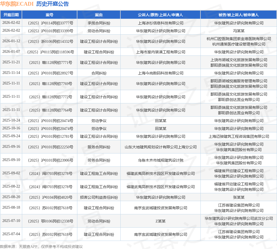This screenshot has width=277, height=249.
Task: Click date 2025-08-22
Action: pos(11,186)
